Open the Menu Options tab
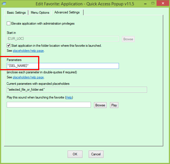Screen dimensions: 170x164 click(x=40, y=13)
